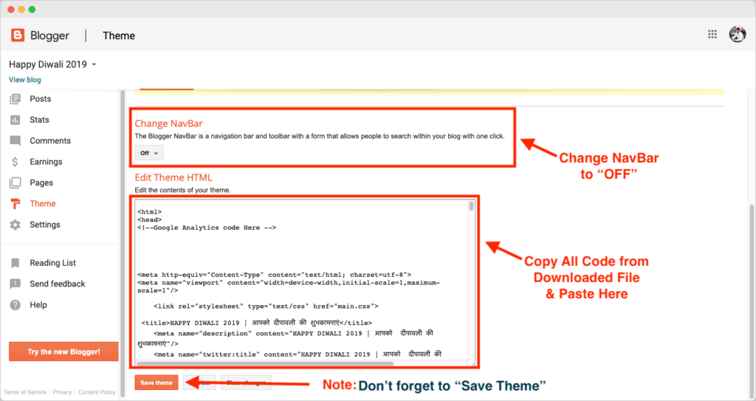The image size is (756, 401).
Task: Select Theme in the sidebar
Action: click(43, 204)
